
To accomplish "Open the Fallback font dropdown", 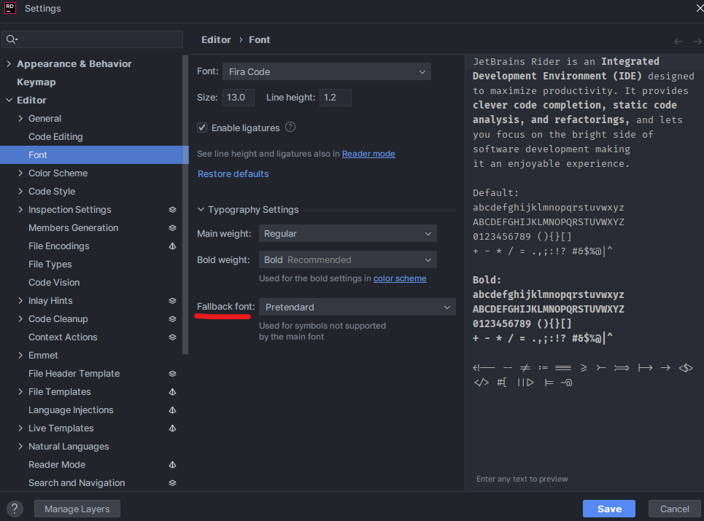I will pos(357,307).
